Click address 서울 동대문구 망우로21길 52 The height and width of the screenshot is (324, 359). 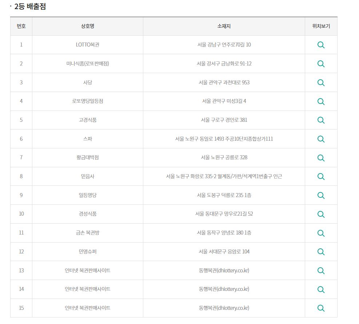point(224,213)
